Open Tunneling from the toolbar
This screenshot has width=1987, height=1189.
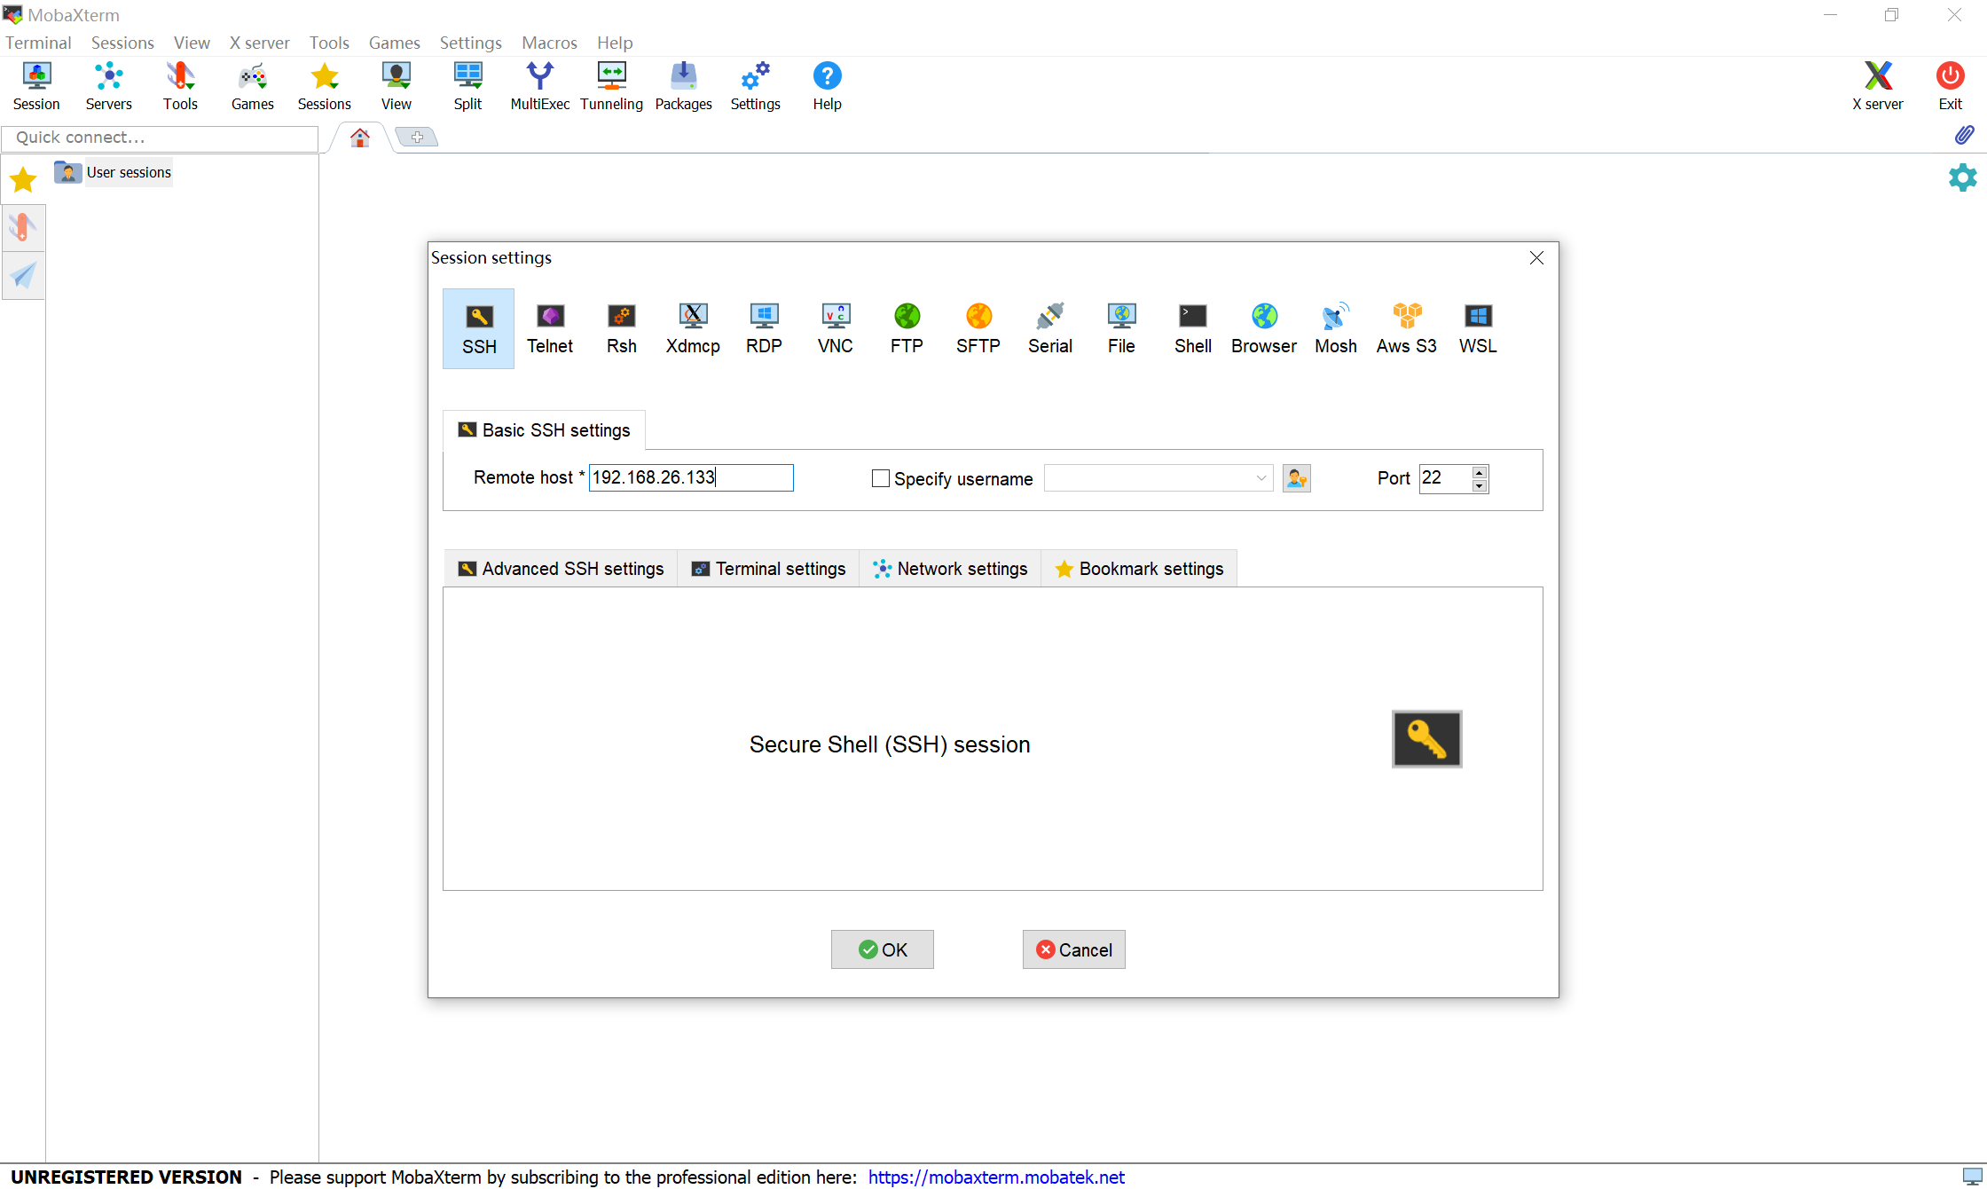tap(611, 86)
